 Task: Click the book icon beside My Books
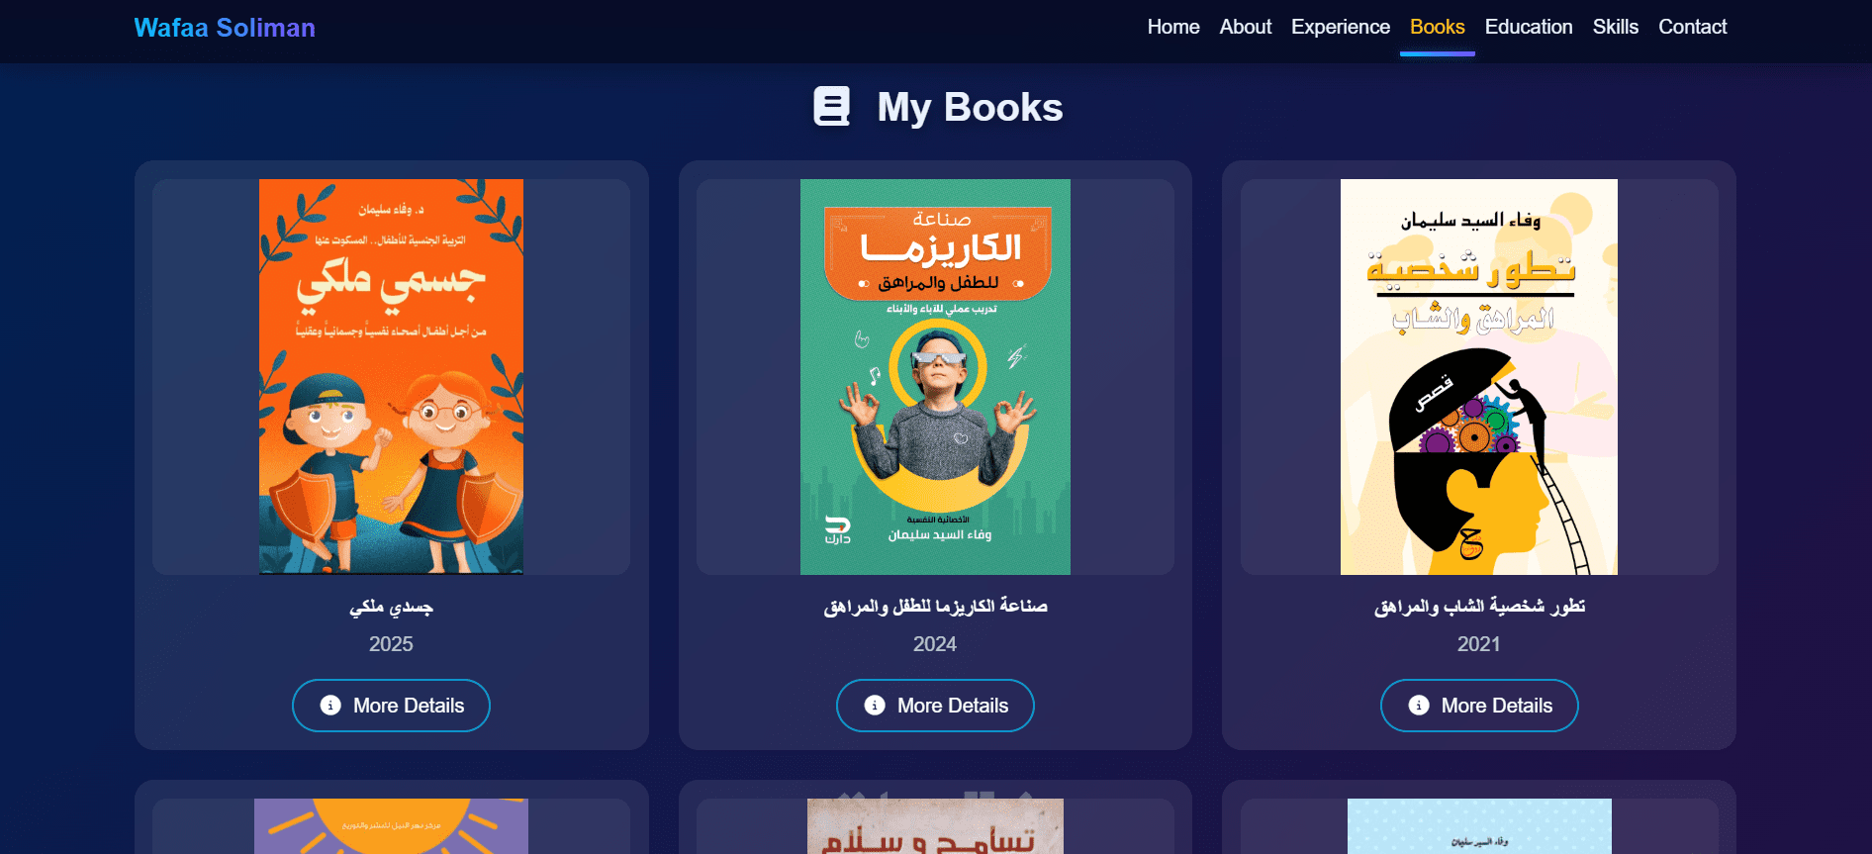[x=831, y=107]
